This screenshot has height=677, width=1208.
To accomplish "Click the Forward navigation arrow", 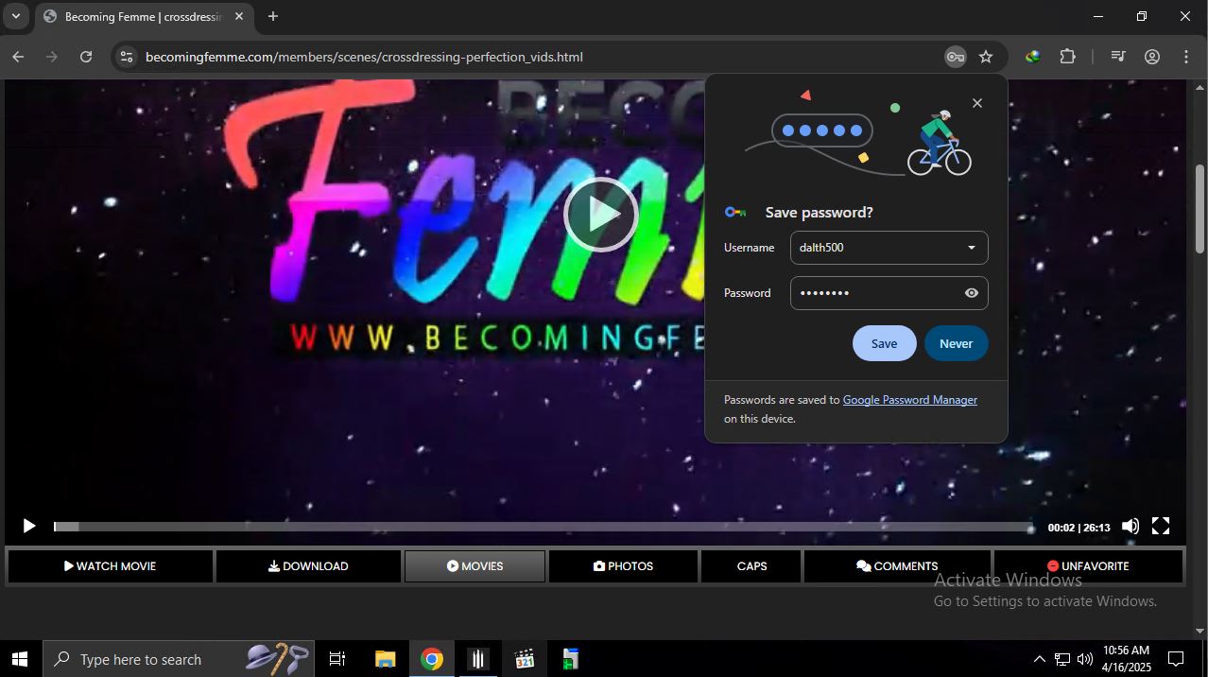I will tap(52, 57).
